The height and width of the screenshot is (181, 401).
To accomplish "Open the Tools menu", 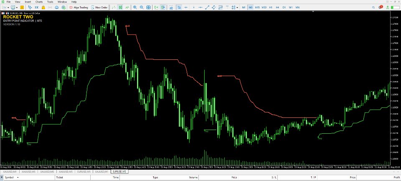I will (x=50, y=2).
